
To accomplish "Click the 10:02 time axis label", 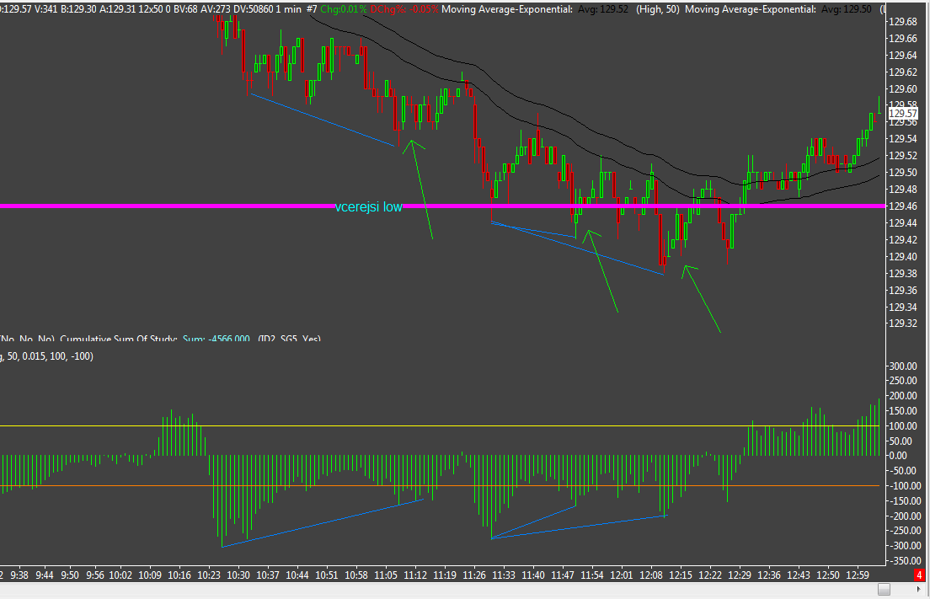I will (120, 575).
